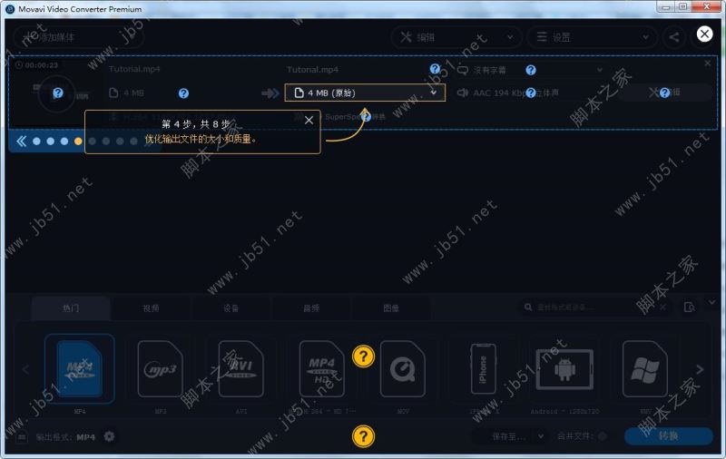Go back with the double-chevron step arrow

(x=21, y=142)
